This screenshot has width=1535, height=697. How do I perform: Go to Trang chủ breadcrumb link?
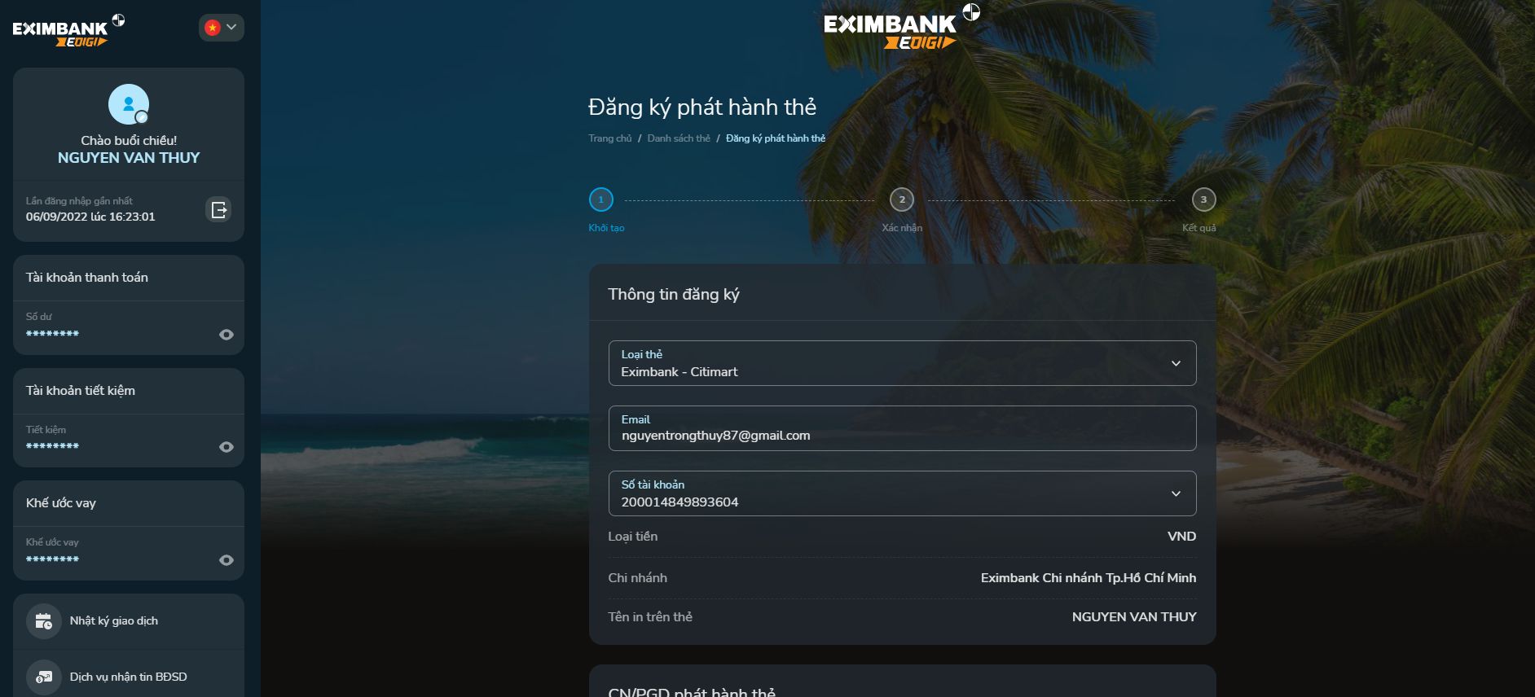coord(609,138)
